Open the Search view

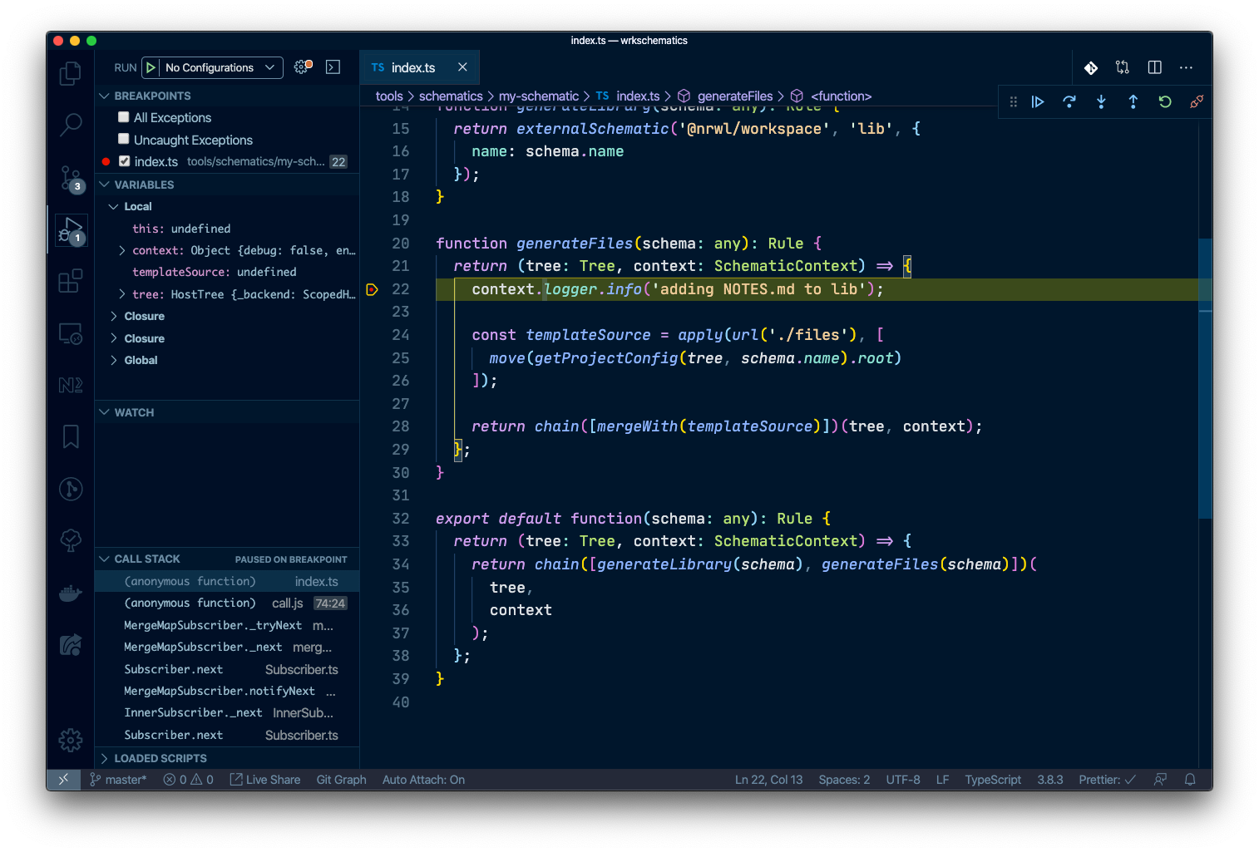click(x=71, y=125)
